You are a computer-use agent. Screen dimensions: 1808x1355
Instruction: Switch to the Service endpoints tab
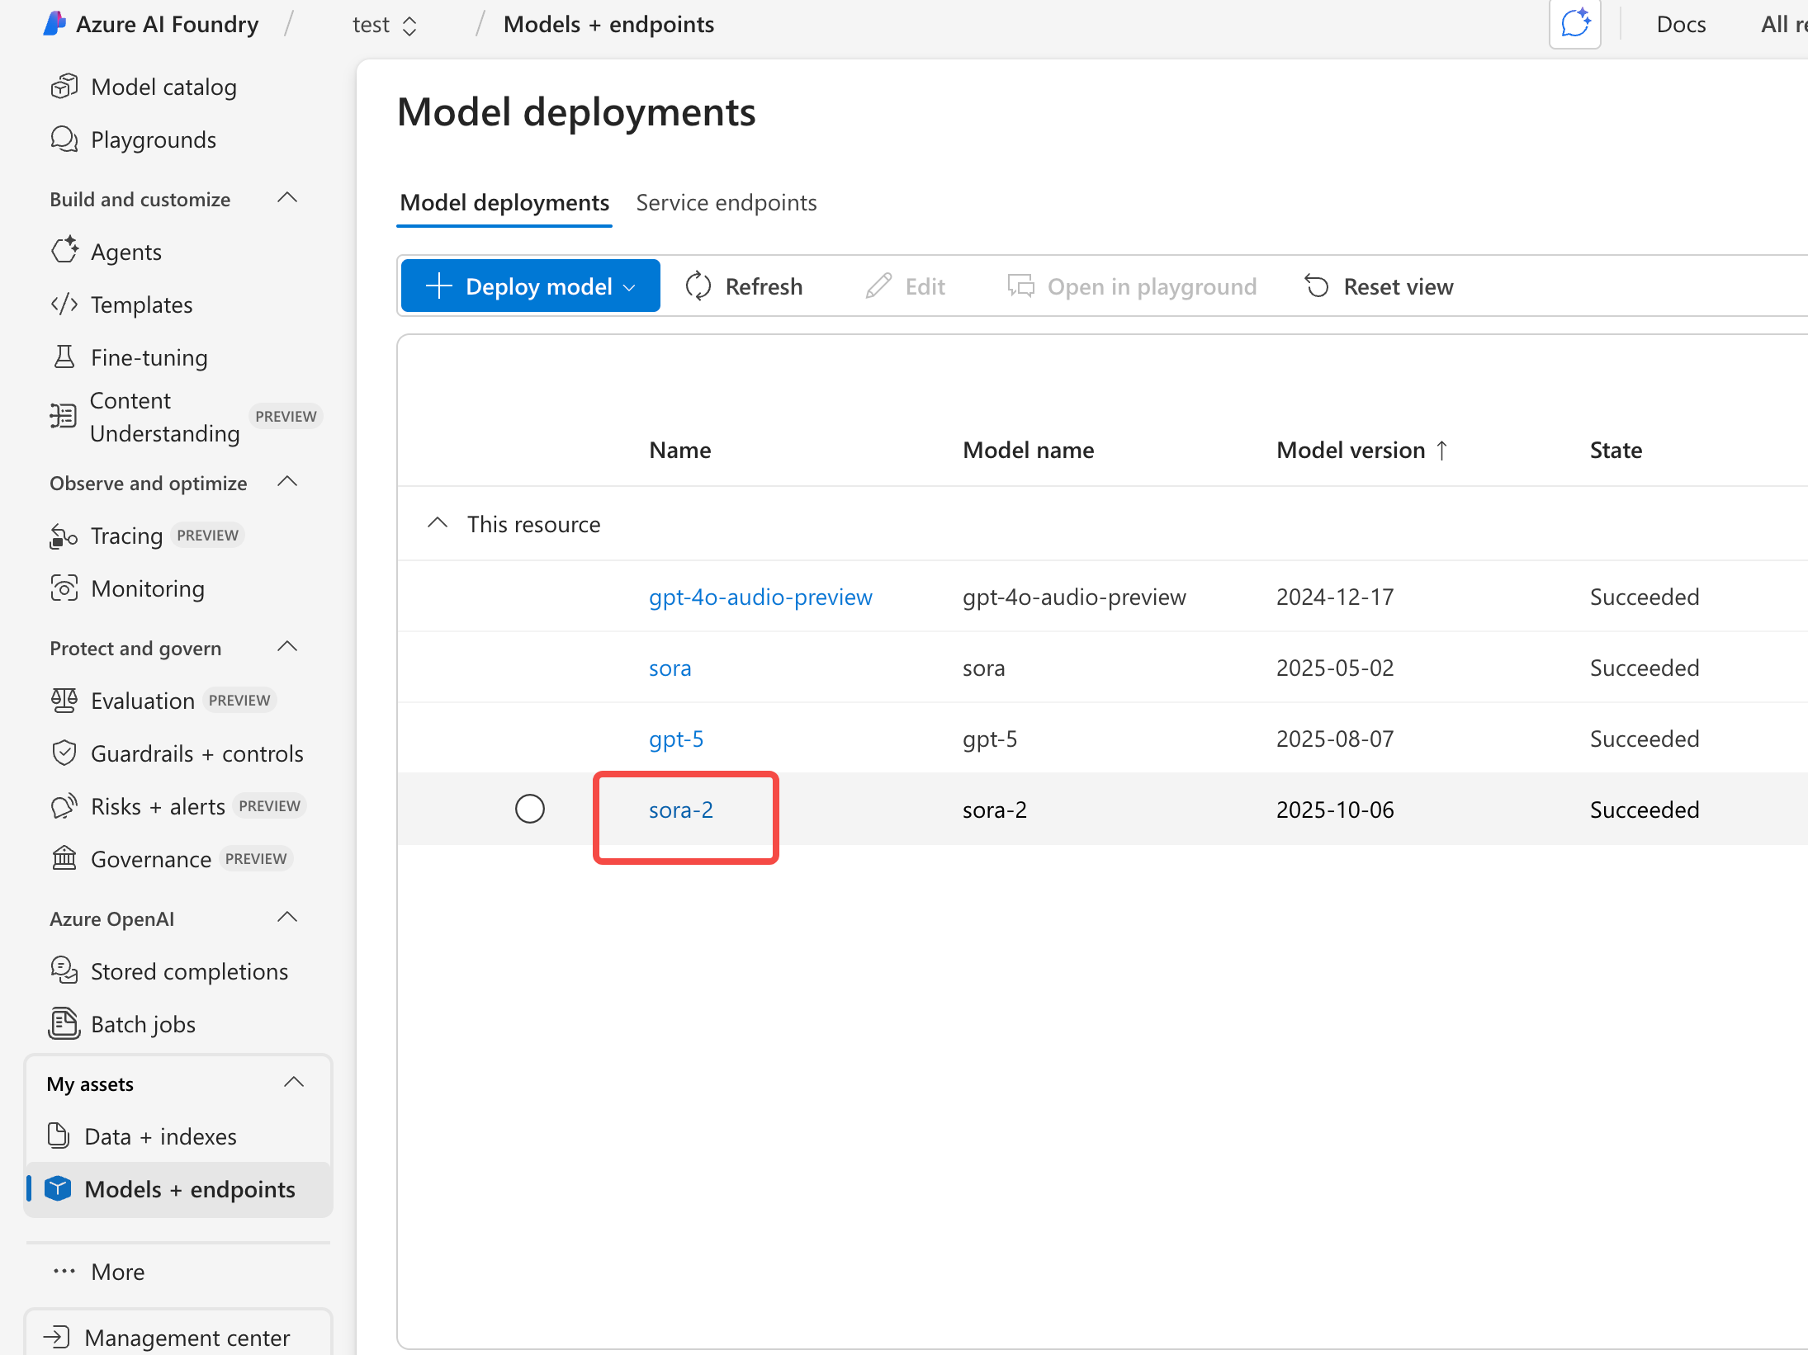click(726, 203)
